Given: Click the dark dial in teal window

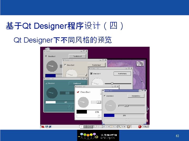Looking at the screenshot, I should 52,93.
